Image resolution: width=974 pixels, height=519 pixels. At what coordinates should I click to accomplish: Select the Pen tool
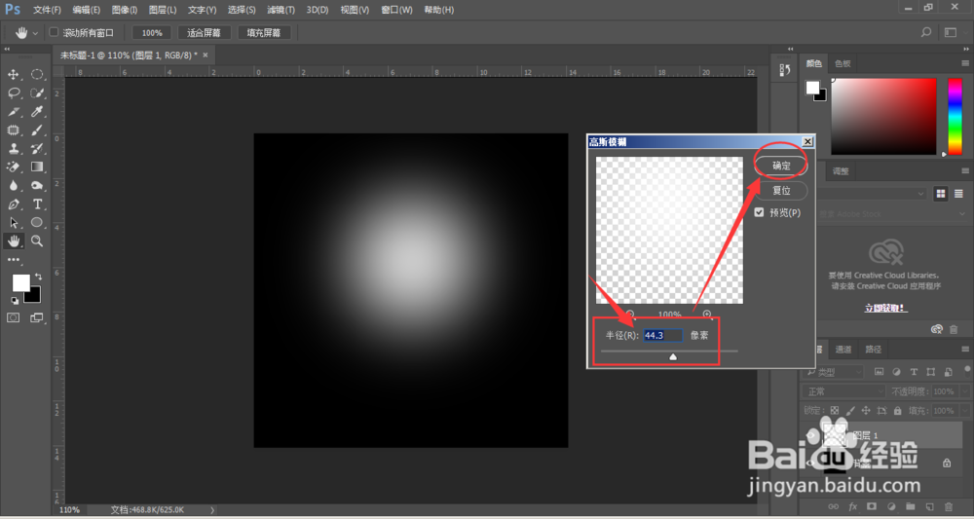(13, 204)
